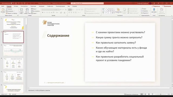
Task: Toggle Underline formatting
Action: (47, 13)
